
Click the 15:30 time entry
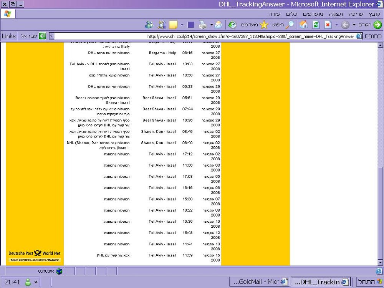[188, 199]
